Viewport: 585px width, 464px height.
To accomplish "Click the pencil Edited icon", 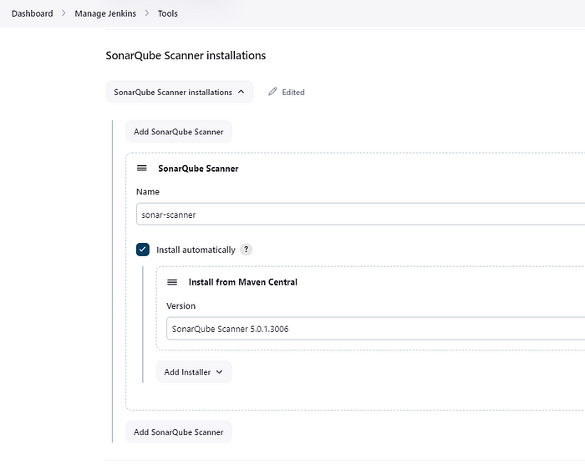I will click(272, 92).
